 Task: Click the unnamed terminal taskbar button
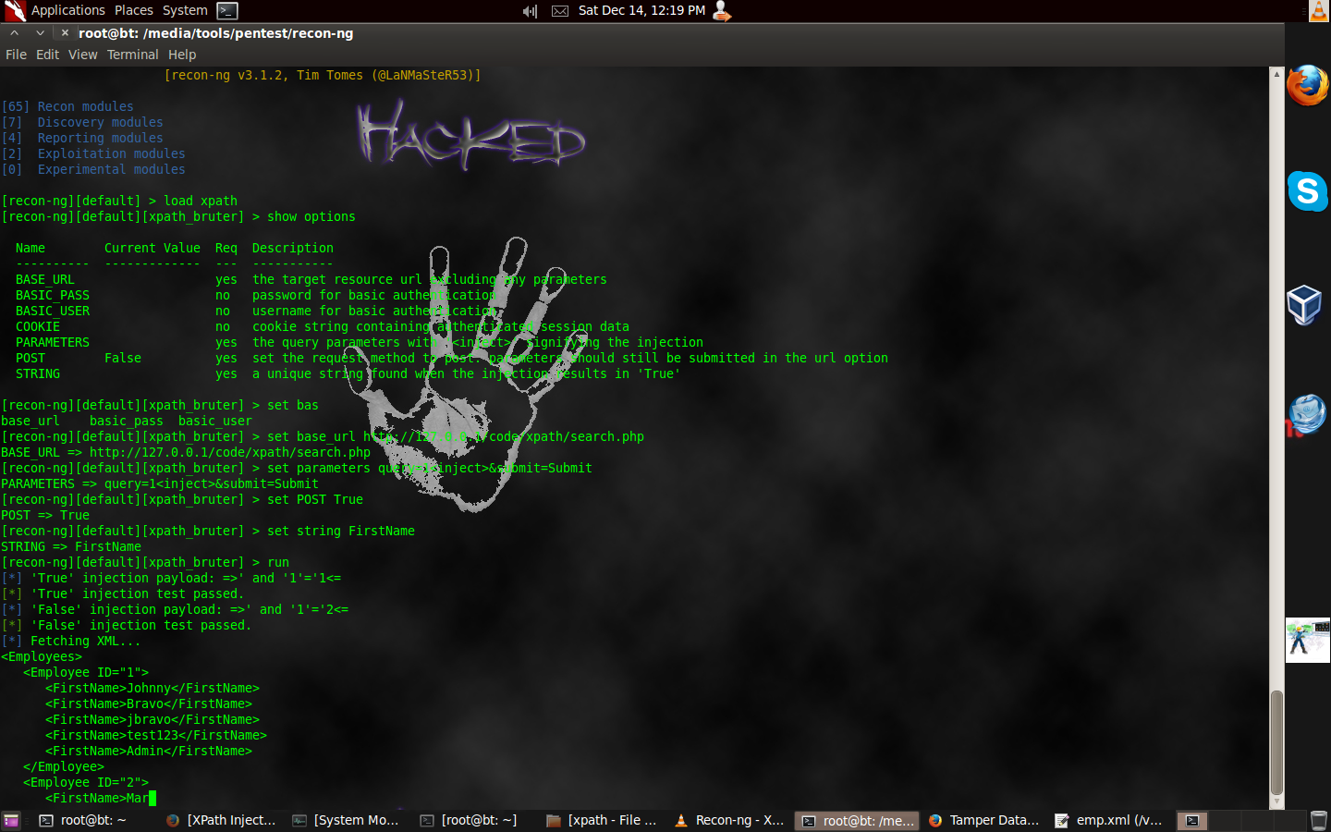tap(1192, 821)
